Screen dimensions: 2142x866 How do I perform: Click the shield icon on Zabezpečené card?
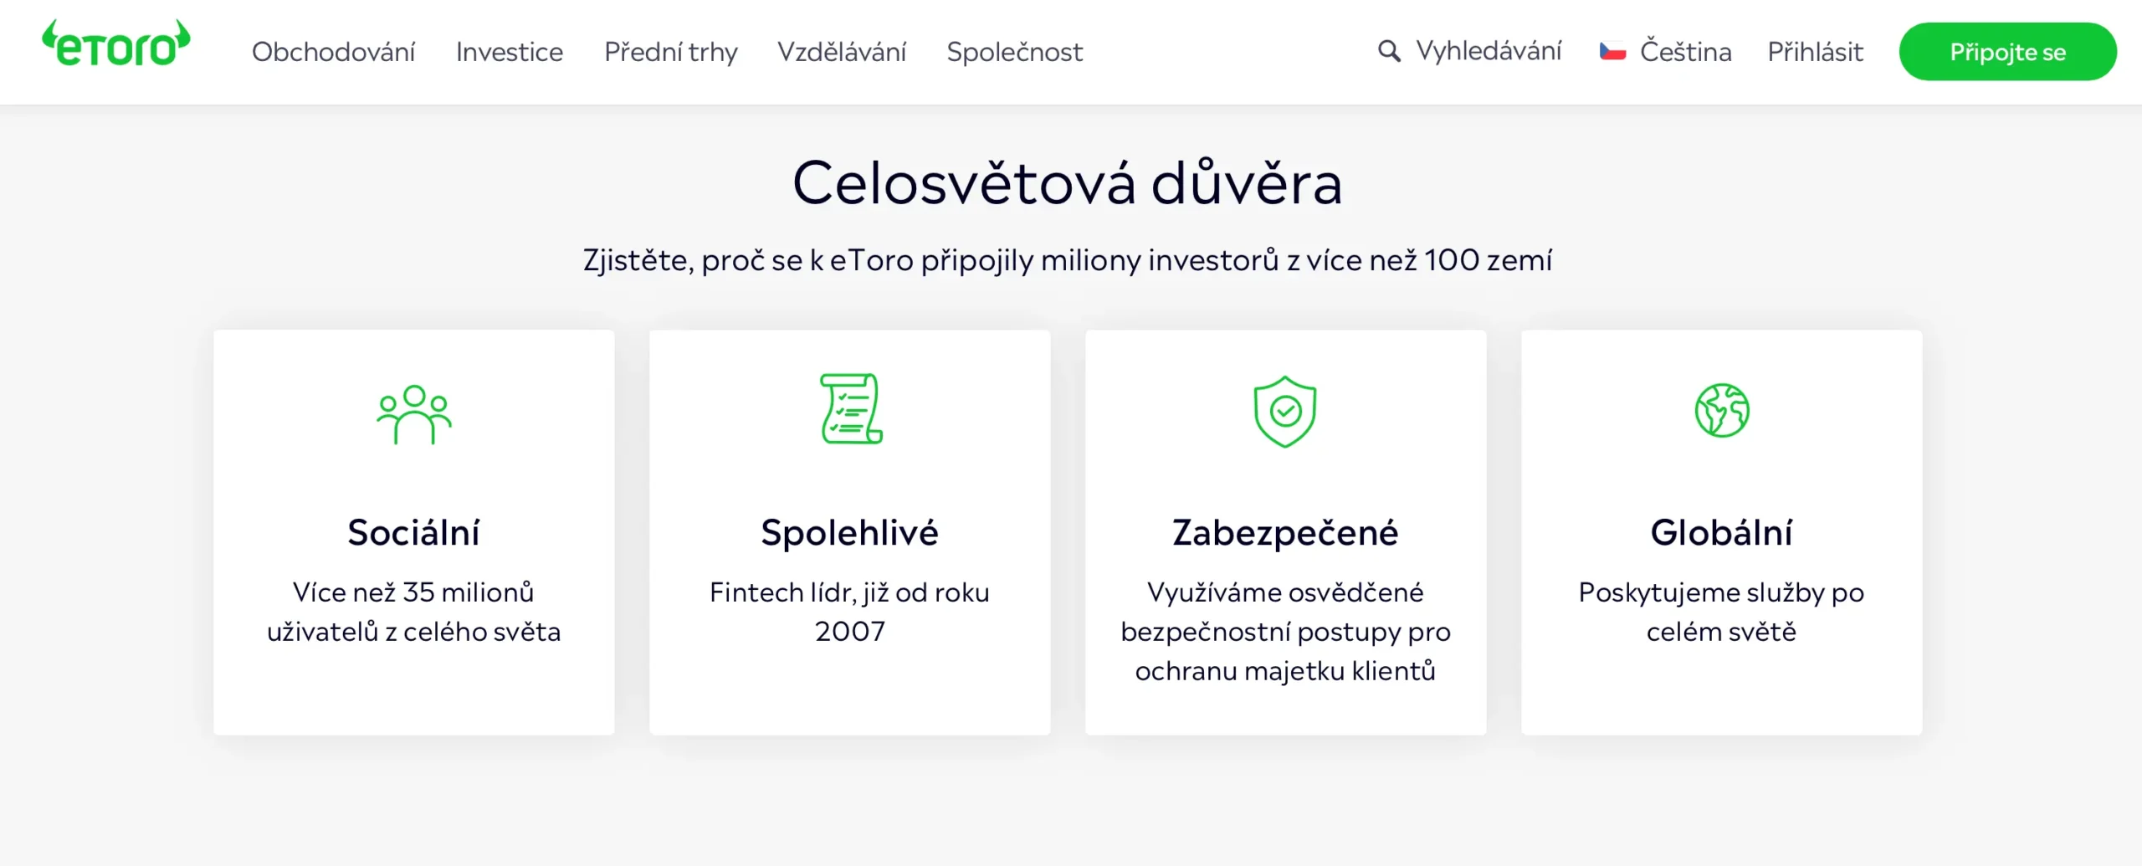1285,410
